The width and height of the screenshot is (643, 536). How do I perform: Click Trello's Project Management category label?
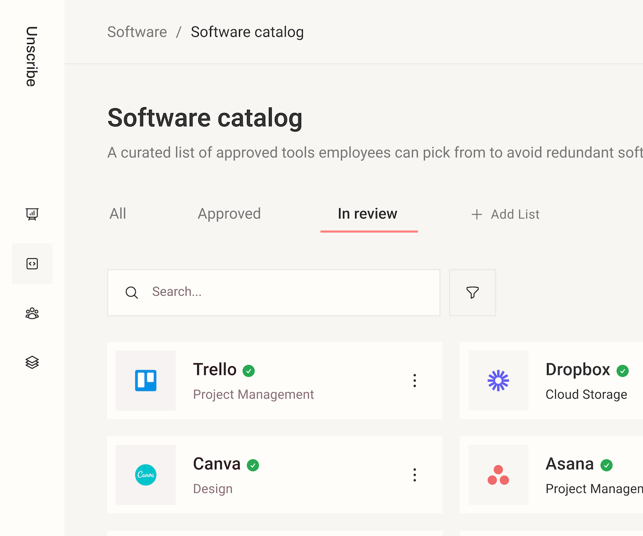coord(253,395)
